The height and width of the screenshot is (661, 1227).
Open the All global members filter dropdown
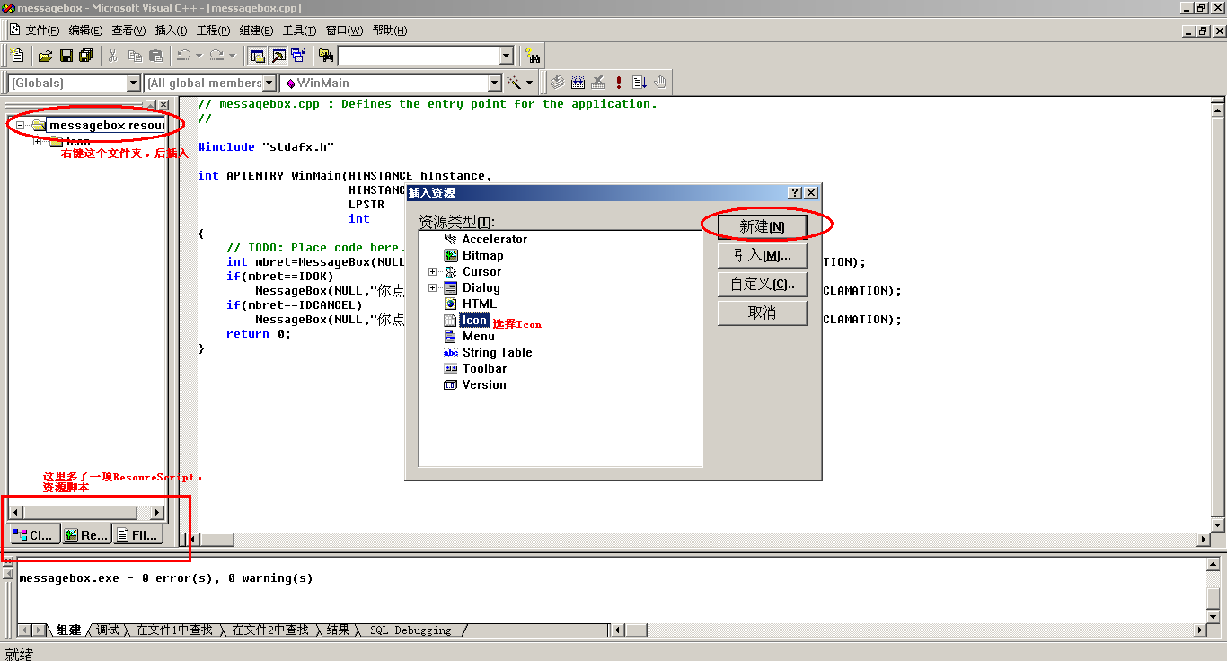click(269, 83)
